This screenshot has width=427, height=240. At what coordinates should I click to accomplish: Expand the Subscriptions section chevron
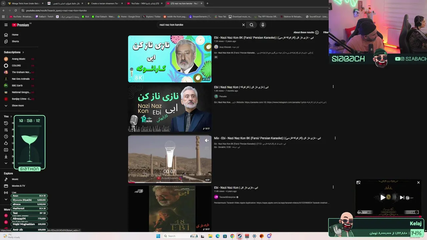click(x=23, y=52)
